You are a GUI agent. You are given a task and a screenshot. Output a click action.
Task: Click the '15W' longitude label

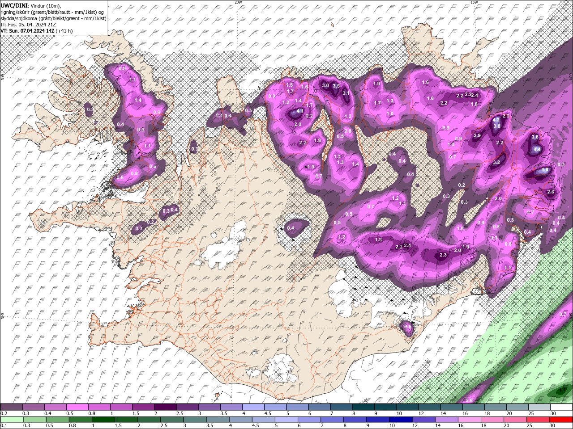click(474, 2)
